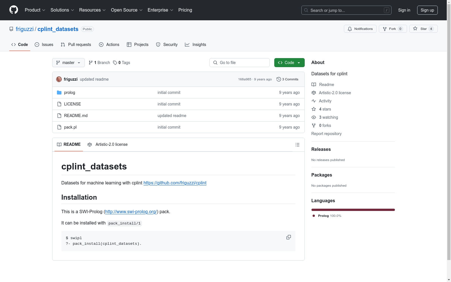Open the master branch selector
Viewport: 451px width, 282px height.
pos(68,63)
